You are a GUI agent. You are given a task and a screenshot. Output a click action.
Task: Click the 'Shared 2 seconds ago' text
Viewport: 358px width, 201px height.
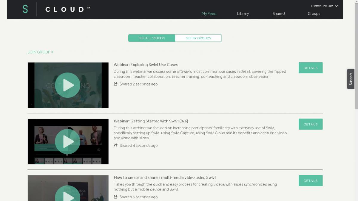(138, 84)
